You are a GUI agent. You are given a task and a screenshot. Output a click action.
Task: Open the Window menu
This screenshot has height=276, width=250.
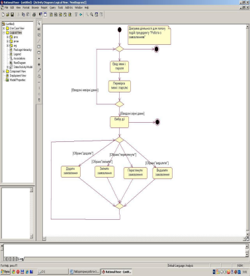coord(79,7)
